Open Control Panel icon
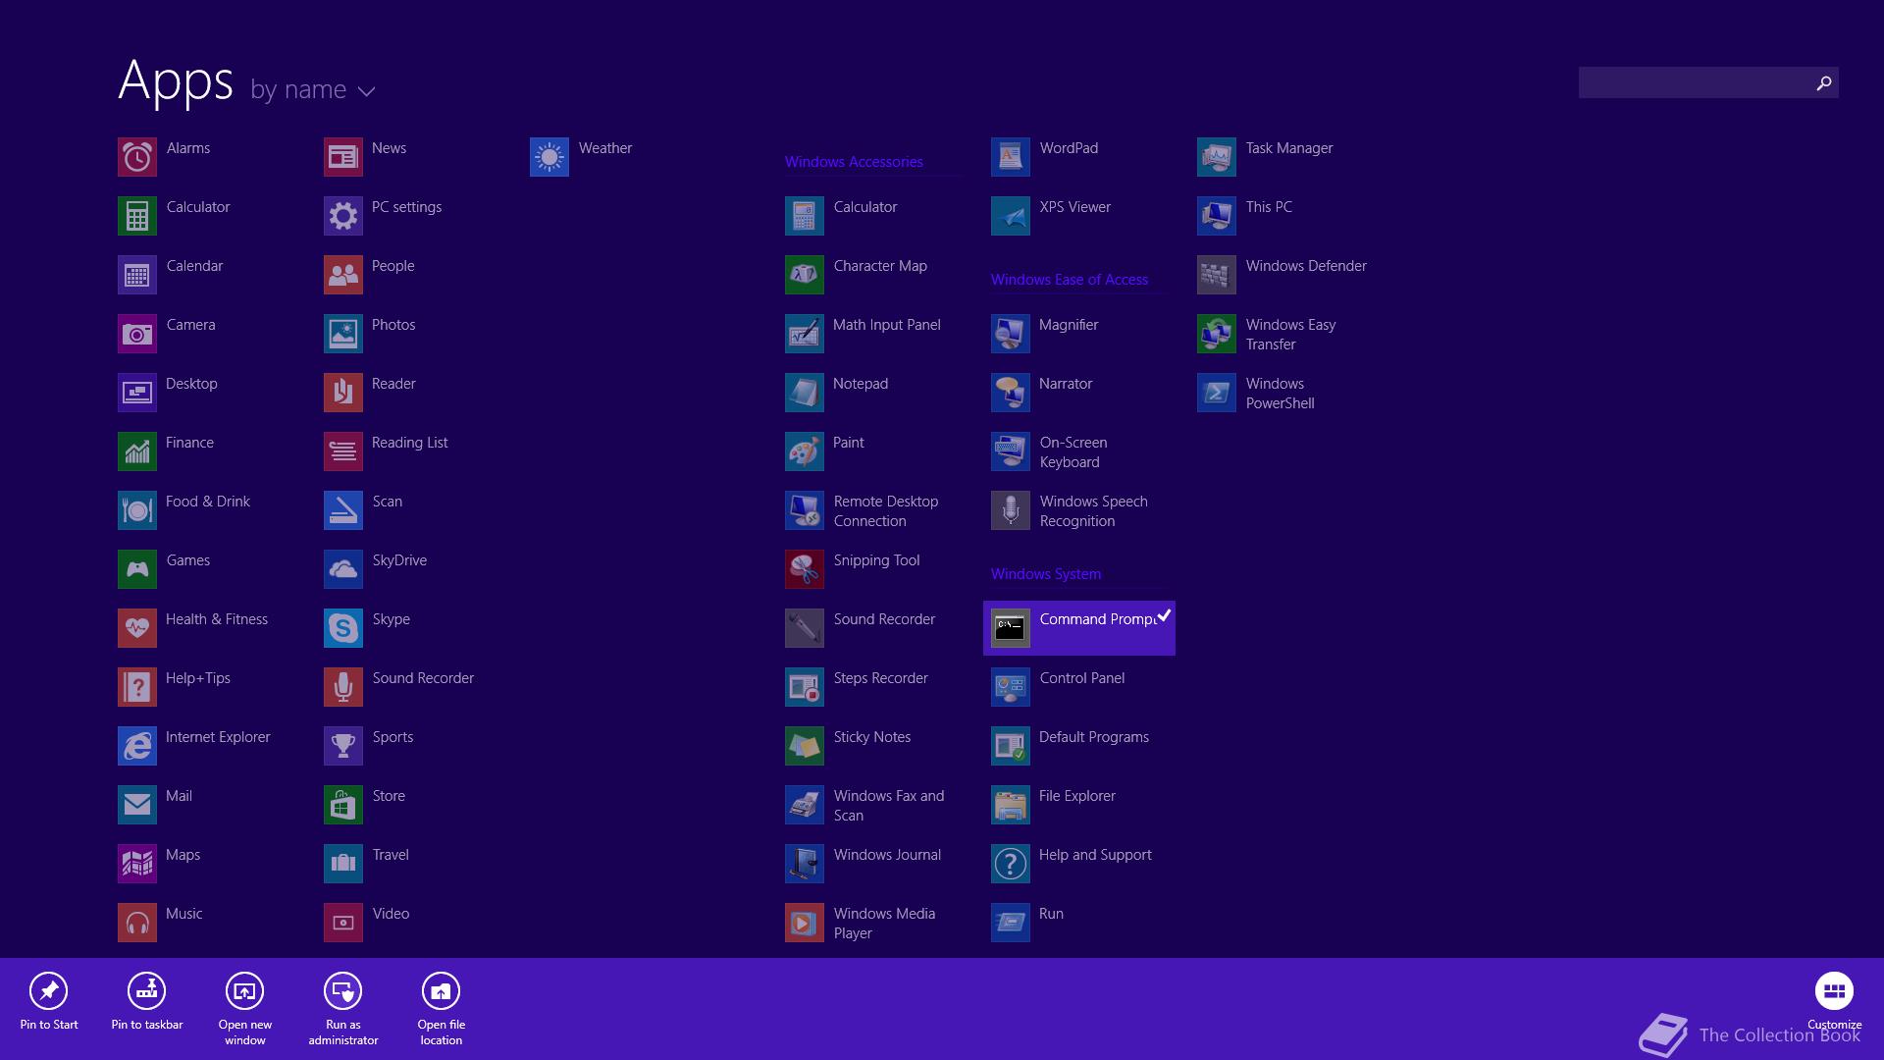This screenshot has height=1060, width=1884. pos(1011,687)
